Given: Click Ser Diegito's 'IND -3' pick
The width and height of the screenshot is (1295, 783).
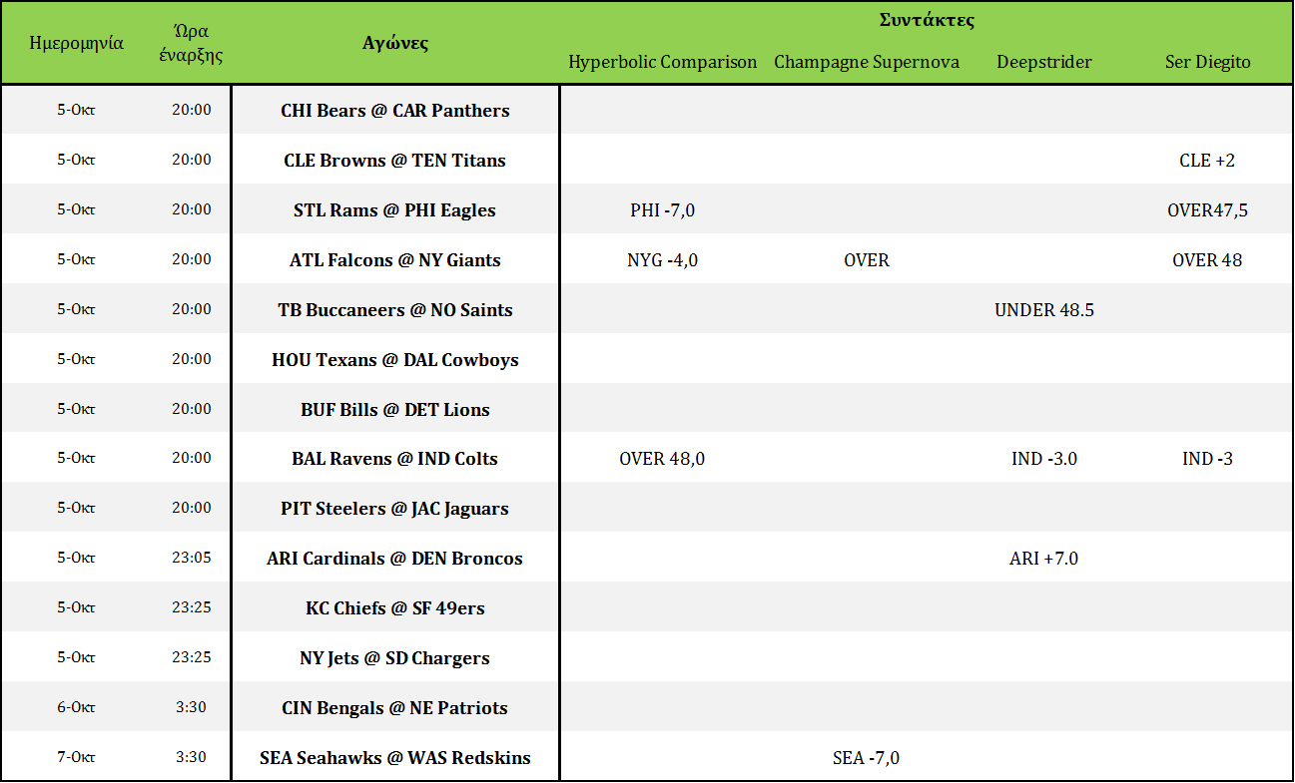Looking at the screenshot, I should click(1207, 459).
